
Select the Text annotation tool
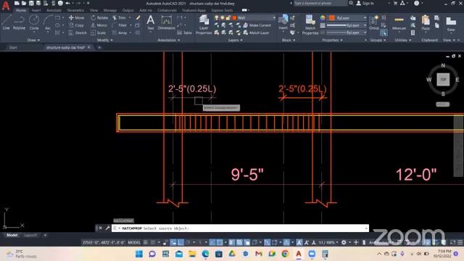pos(151,22)
